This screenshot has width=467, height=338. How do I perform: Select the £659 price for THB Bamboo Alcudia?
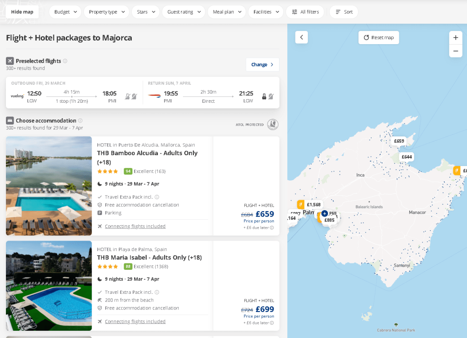[x=265, y=214]
